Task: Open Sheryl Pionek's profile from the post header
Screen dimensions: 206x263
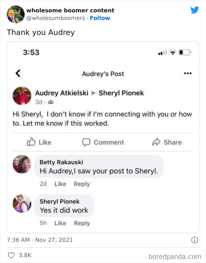Action: tap(121, 93)
